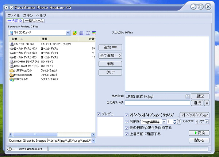Sort by the 名前 column header
Viewport: 219px width, 157px height.
pos(24,39)
